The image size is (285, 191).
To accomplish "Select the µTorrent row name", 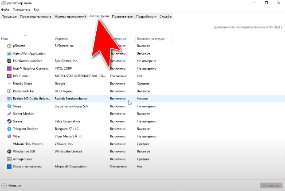I will pos(19,46).
